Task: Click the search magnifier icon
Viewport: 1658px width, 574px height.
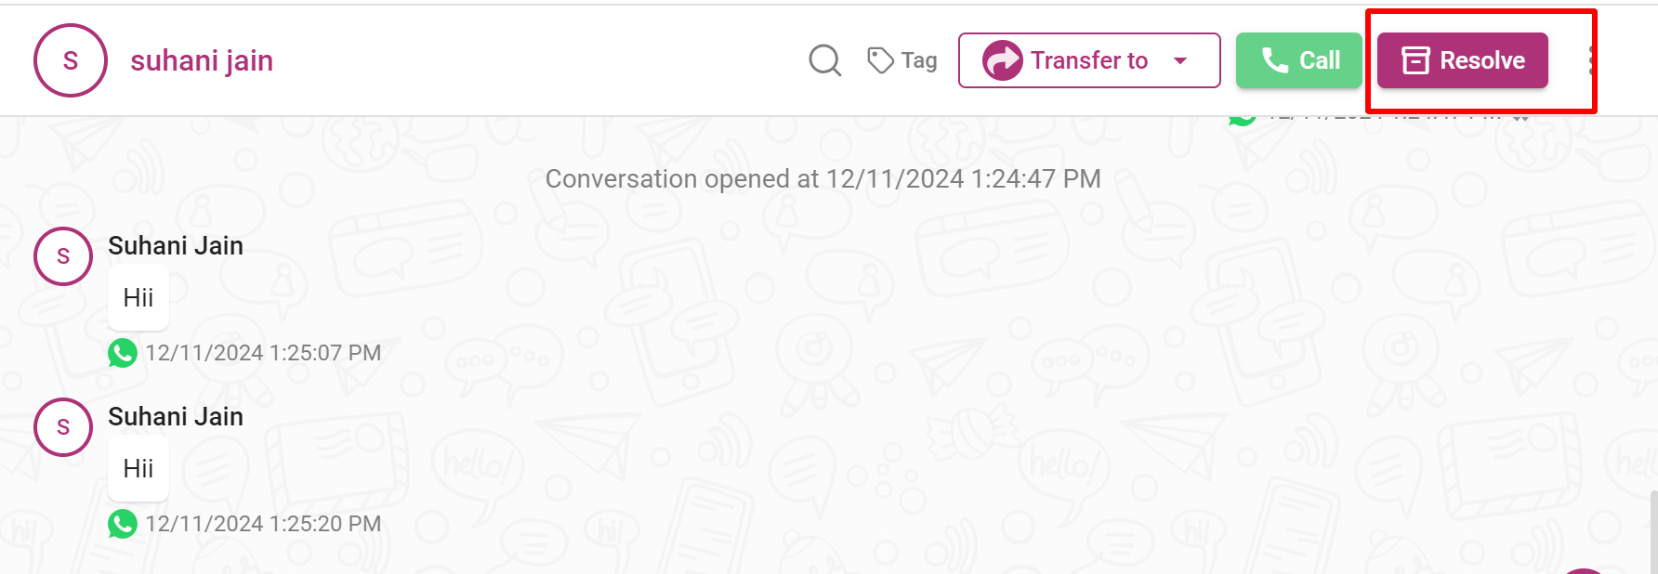Action: (x=825, y=61)
